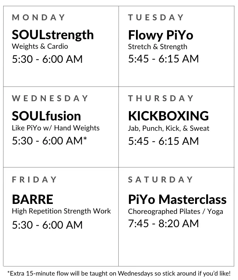Click the Stretch & Strength subtitle

(x=157, y=47)
